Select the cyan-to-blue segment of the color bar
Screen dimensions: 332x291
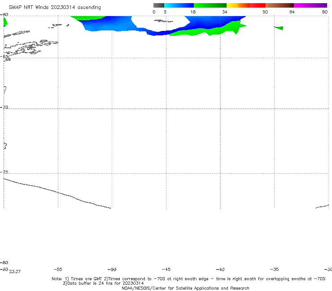coord(179,5)
